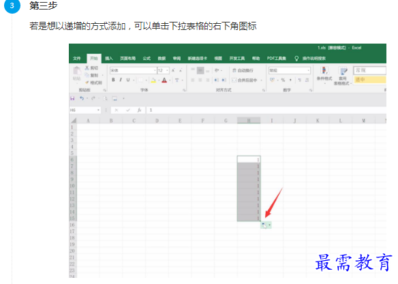The height and width of the screenshot is (284, 398).
Task: Select the yellow Neutral (适中) cell style
Action: 370,80
